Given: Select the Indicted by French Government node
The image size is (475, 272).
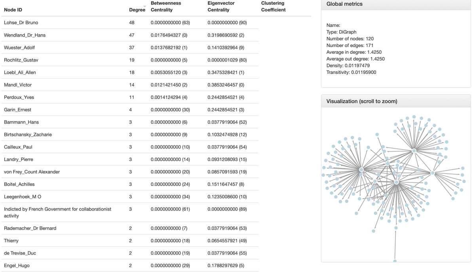Looking at the screenshot, I should [58, 212].
